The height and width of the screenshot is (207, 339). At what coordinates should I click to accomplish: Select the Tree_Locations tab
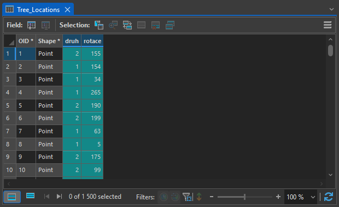pyautogui.click(x=38, y=10)
